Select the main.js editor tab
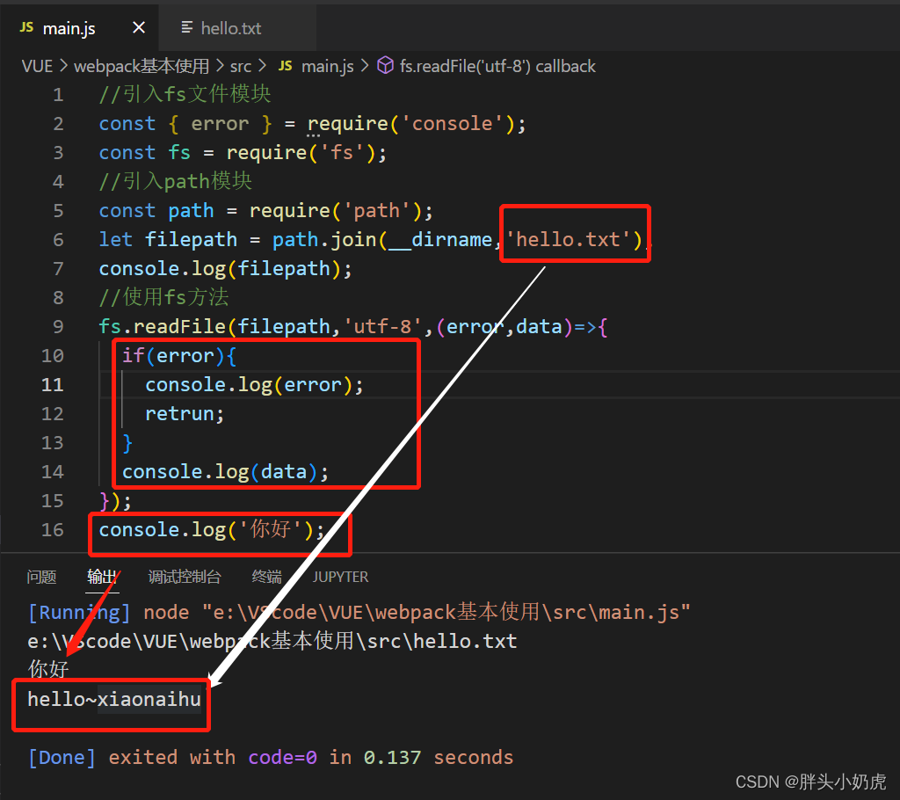 pos(69,27)
